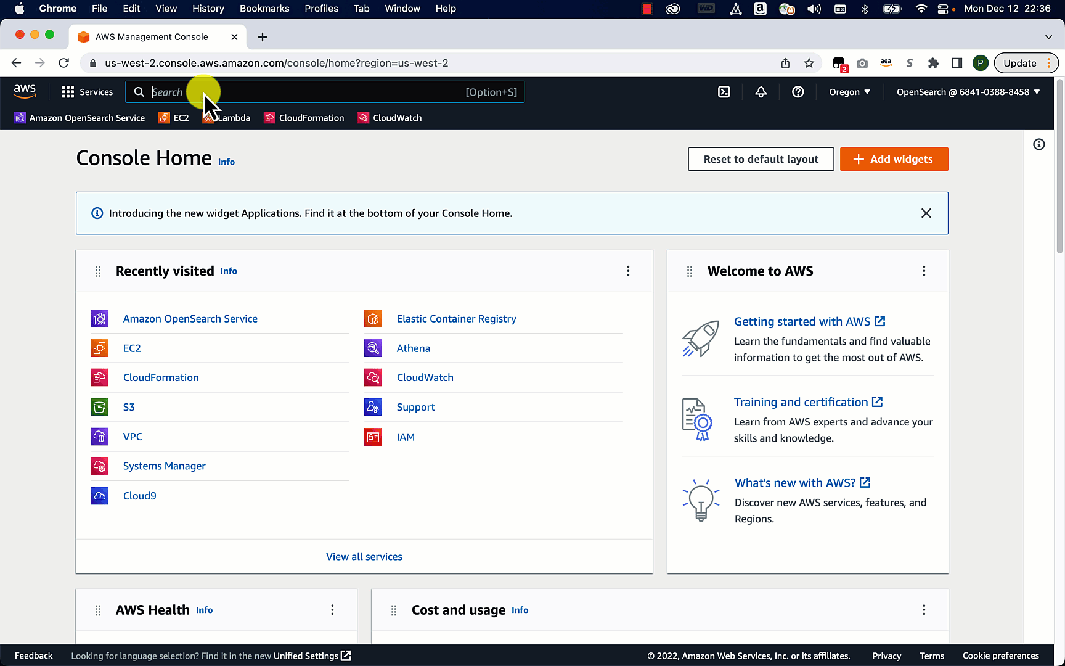Image resolution: width=1065 pixels, height=666 pixels.
Task: Click the IAM icon
Action: 373,437
